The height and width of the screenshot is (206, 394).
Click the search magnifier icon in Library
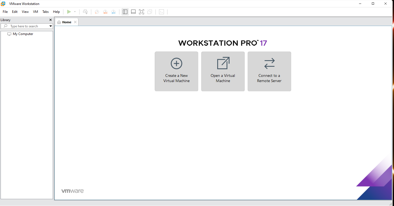click(5, 26)
